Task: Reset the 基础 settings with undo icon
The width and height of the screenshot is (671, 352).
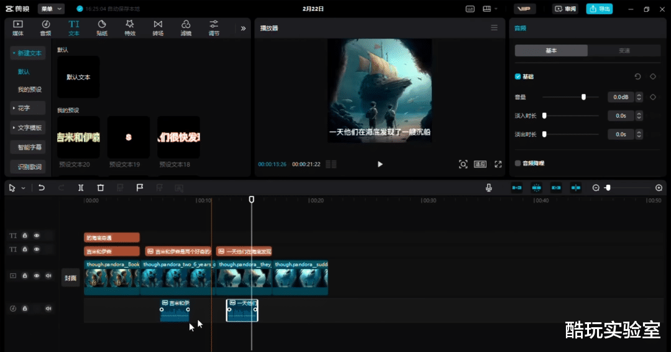Action: 637,76
